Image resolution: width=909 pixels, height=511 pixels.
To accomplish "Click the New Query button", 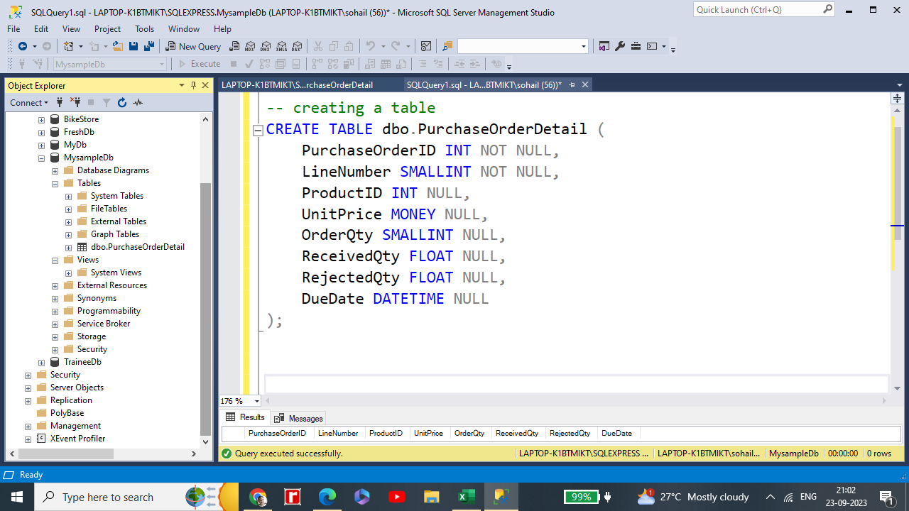I will click(193, 46).
